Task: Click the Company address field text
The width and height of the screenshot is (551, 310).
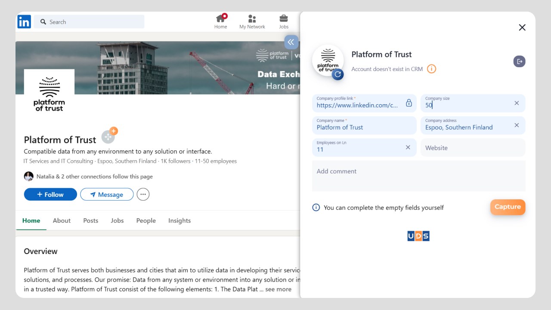Action: 459,127
